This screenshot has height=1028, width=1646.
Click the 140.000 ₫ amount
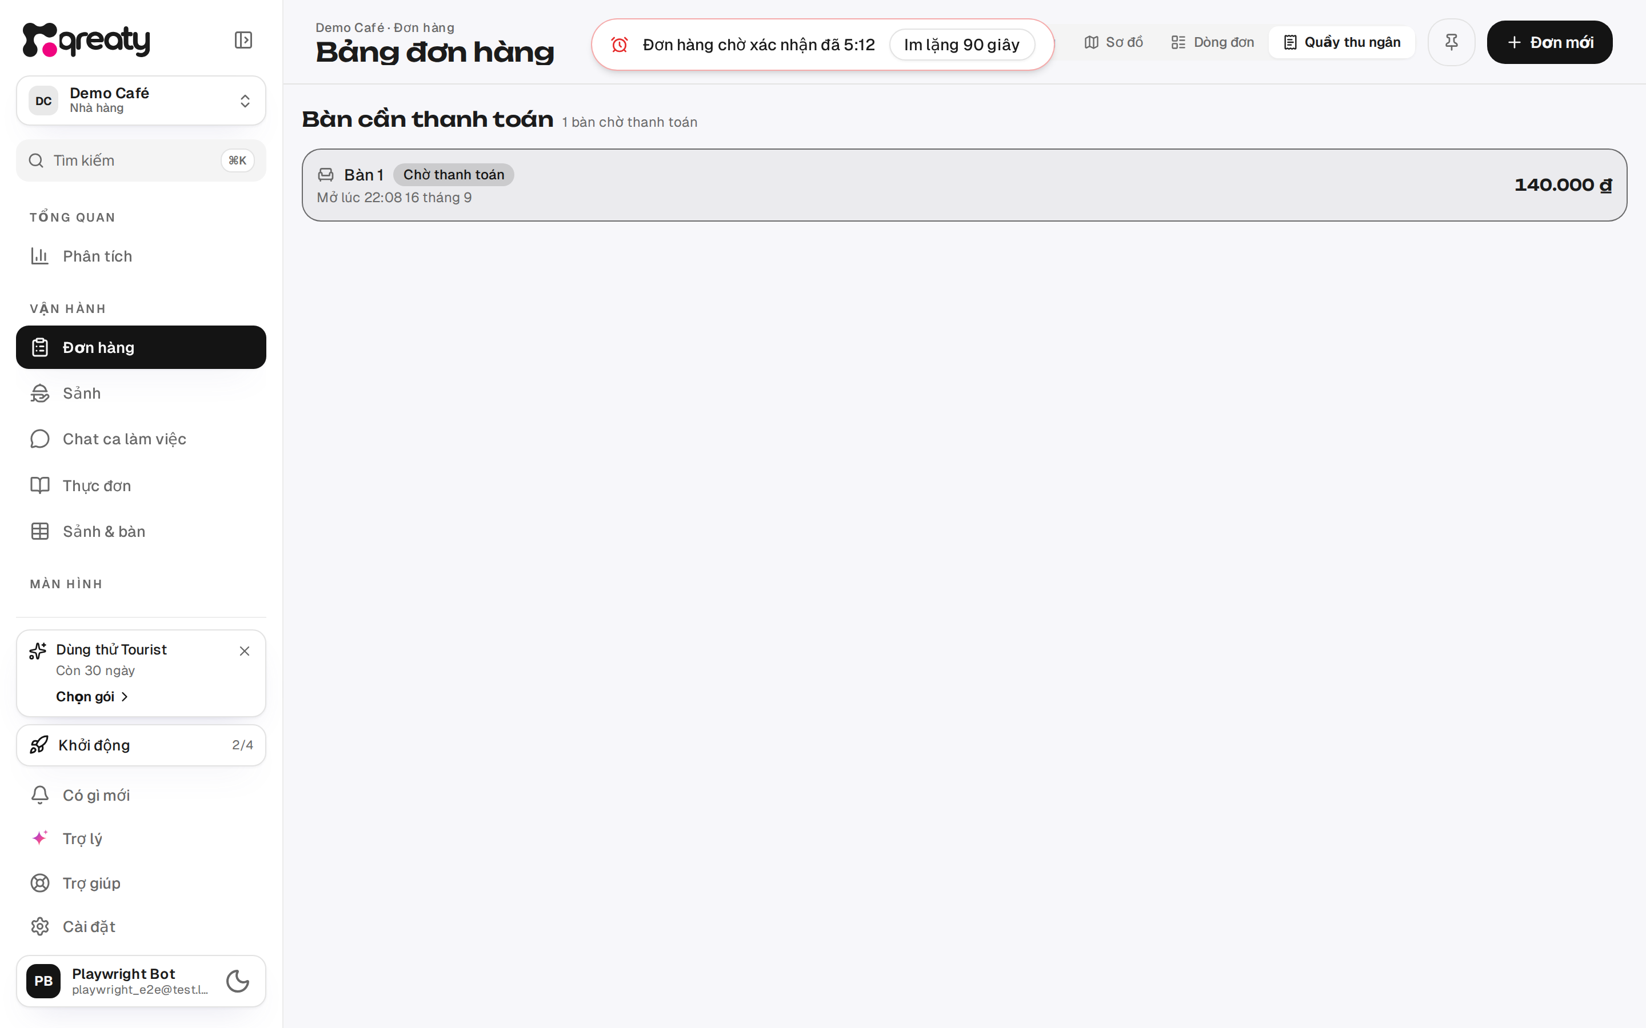click(1563, 185)
